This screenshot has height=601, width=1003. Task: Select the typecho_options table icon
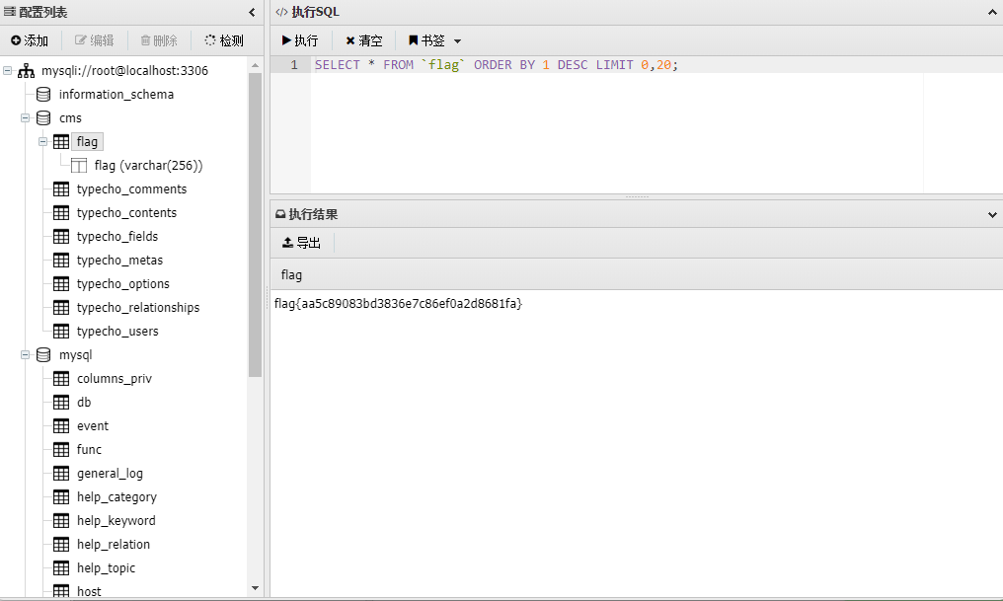point(61,283)
